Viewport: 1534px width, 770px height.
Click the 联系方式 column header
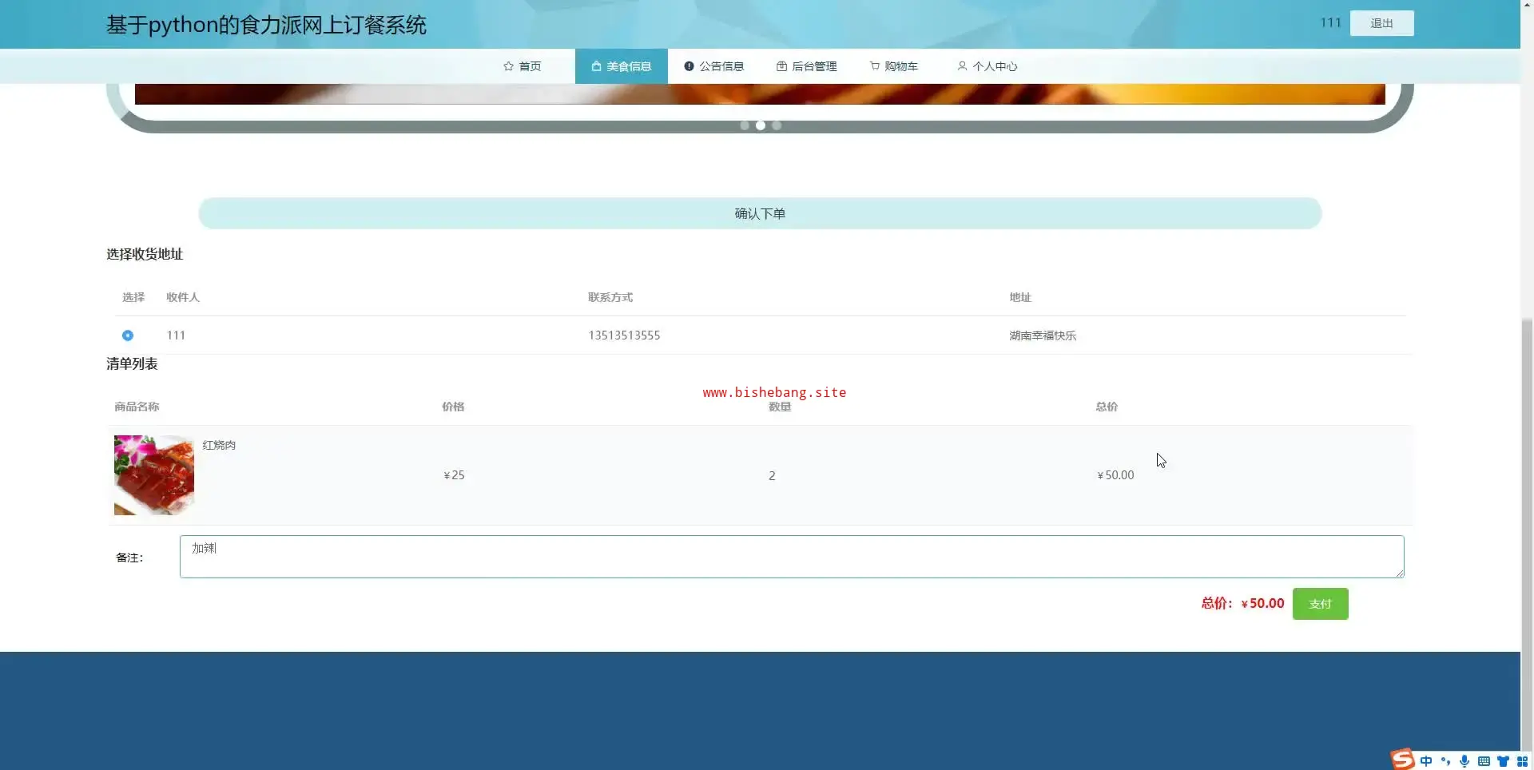pos(610,297)
